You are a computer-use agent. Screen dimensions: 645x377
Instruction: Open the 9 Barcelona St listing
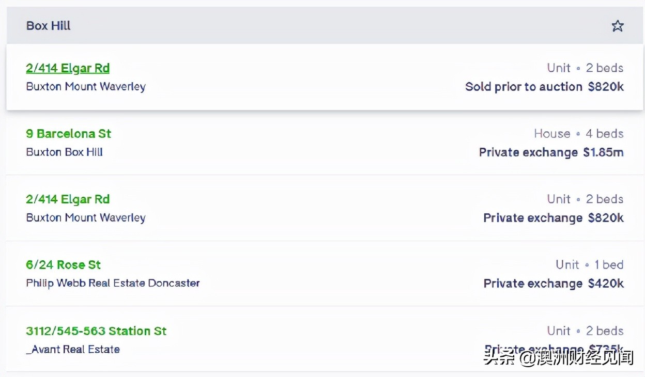[69, 134]
